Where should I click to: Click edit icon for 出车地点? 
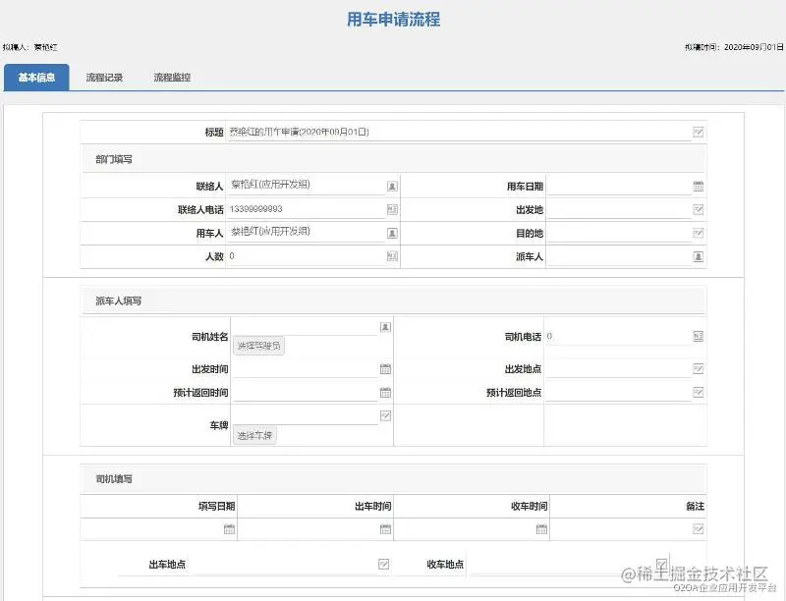(x=383, y=565)
